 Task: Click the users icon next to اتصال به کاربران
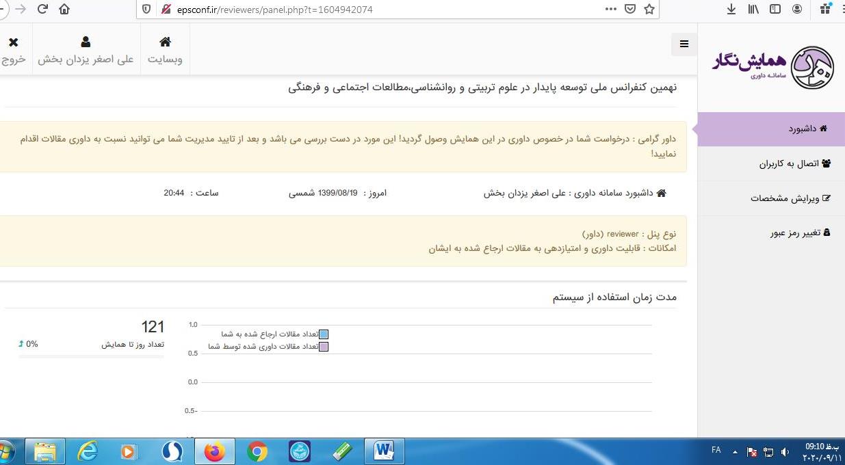pyautogui.click(x=827, y=163)
